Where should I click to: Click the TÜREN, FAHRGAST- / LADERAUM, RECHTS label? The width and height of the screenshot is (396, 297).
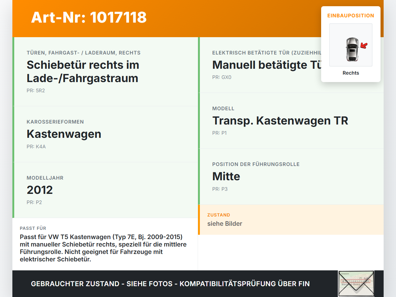[84, 53]
